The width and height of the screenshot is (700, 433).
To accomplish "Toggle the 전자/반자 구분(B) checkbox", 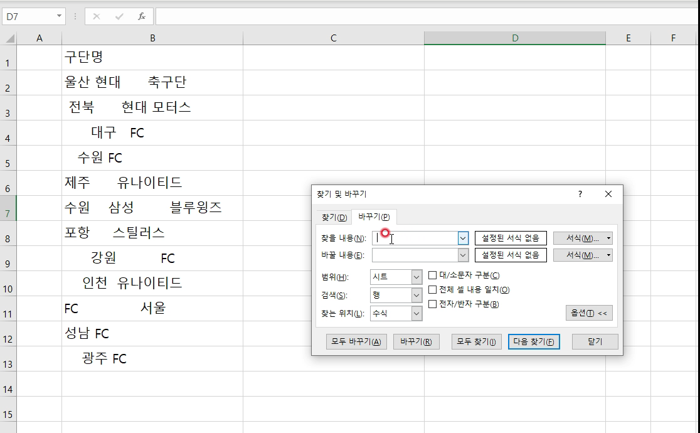I will (432, 304).
